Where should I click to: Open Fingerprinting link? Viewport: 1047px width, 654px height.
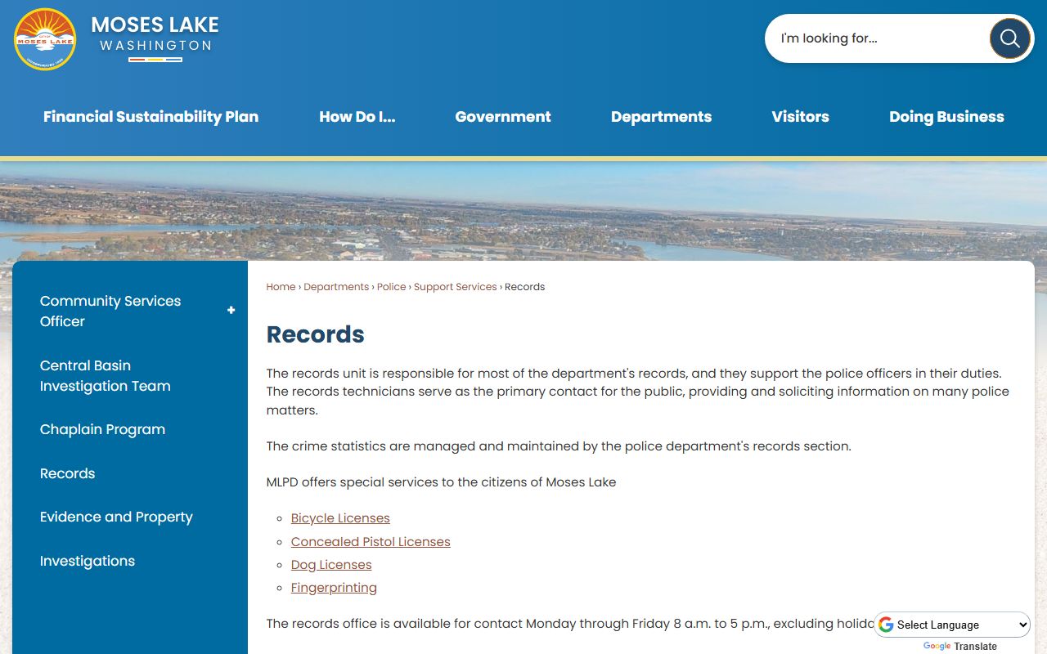coord(334,588)
